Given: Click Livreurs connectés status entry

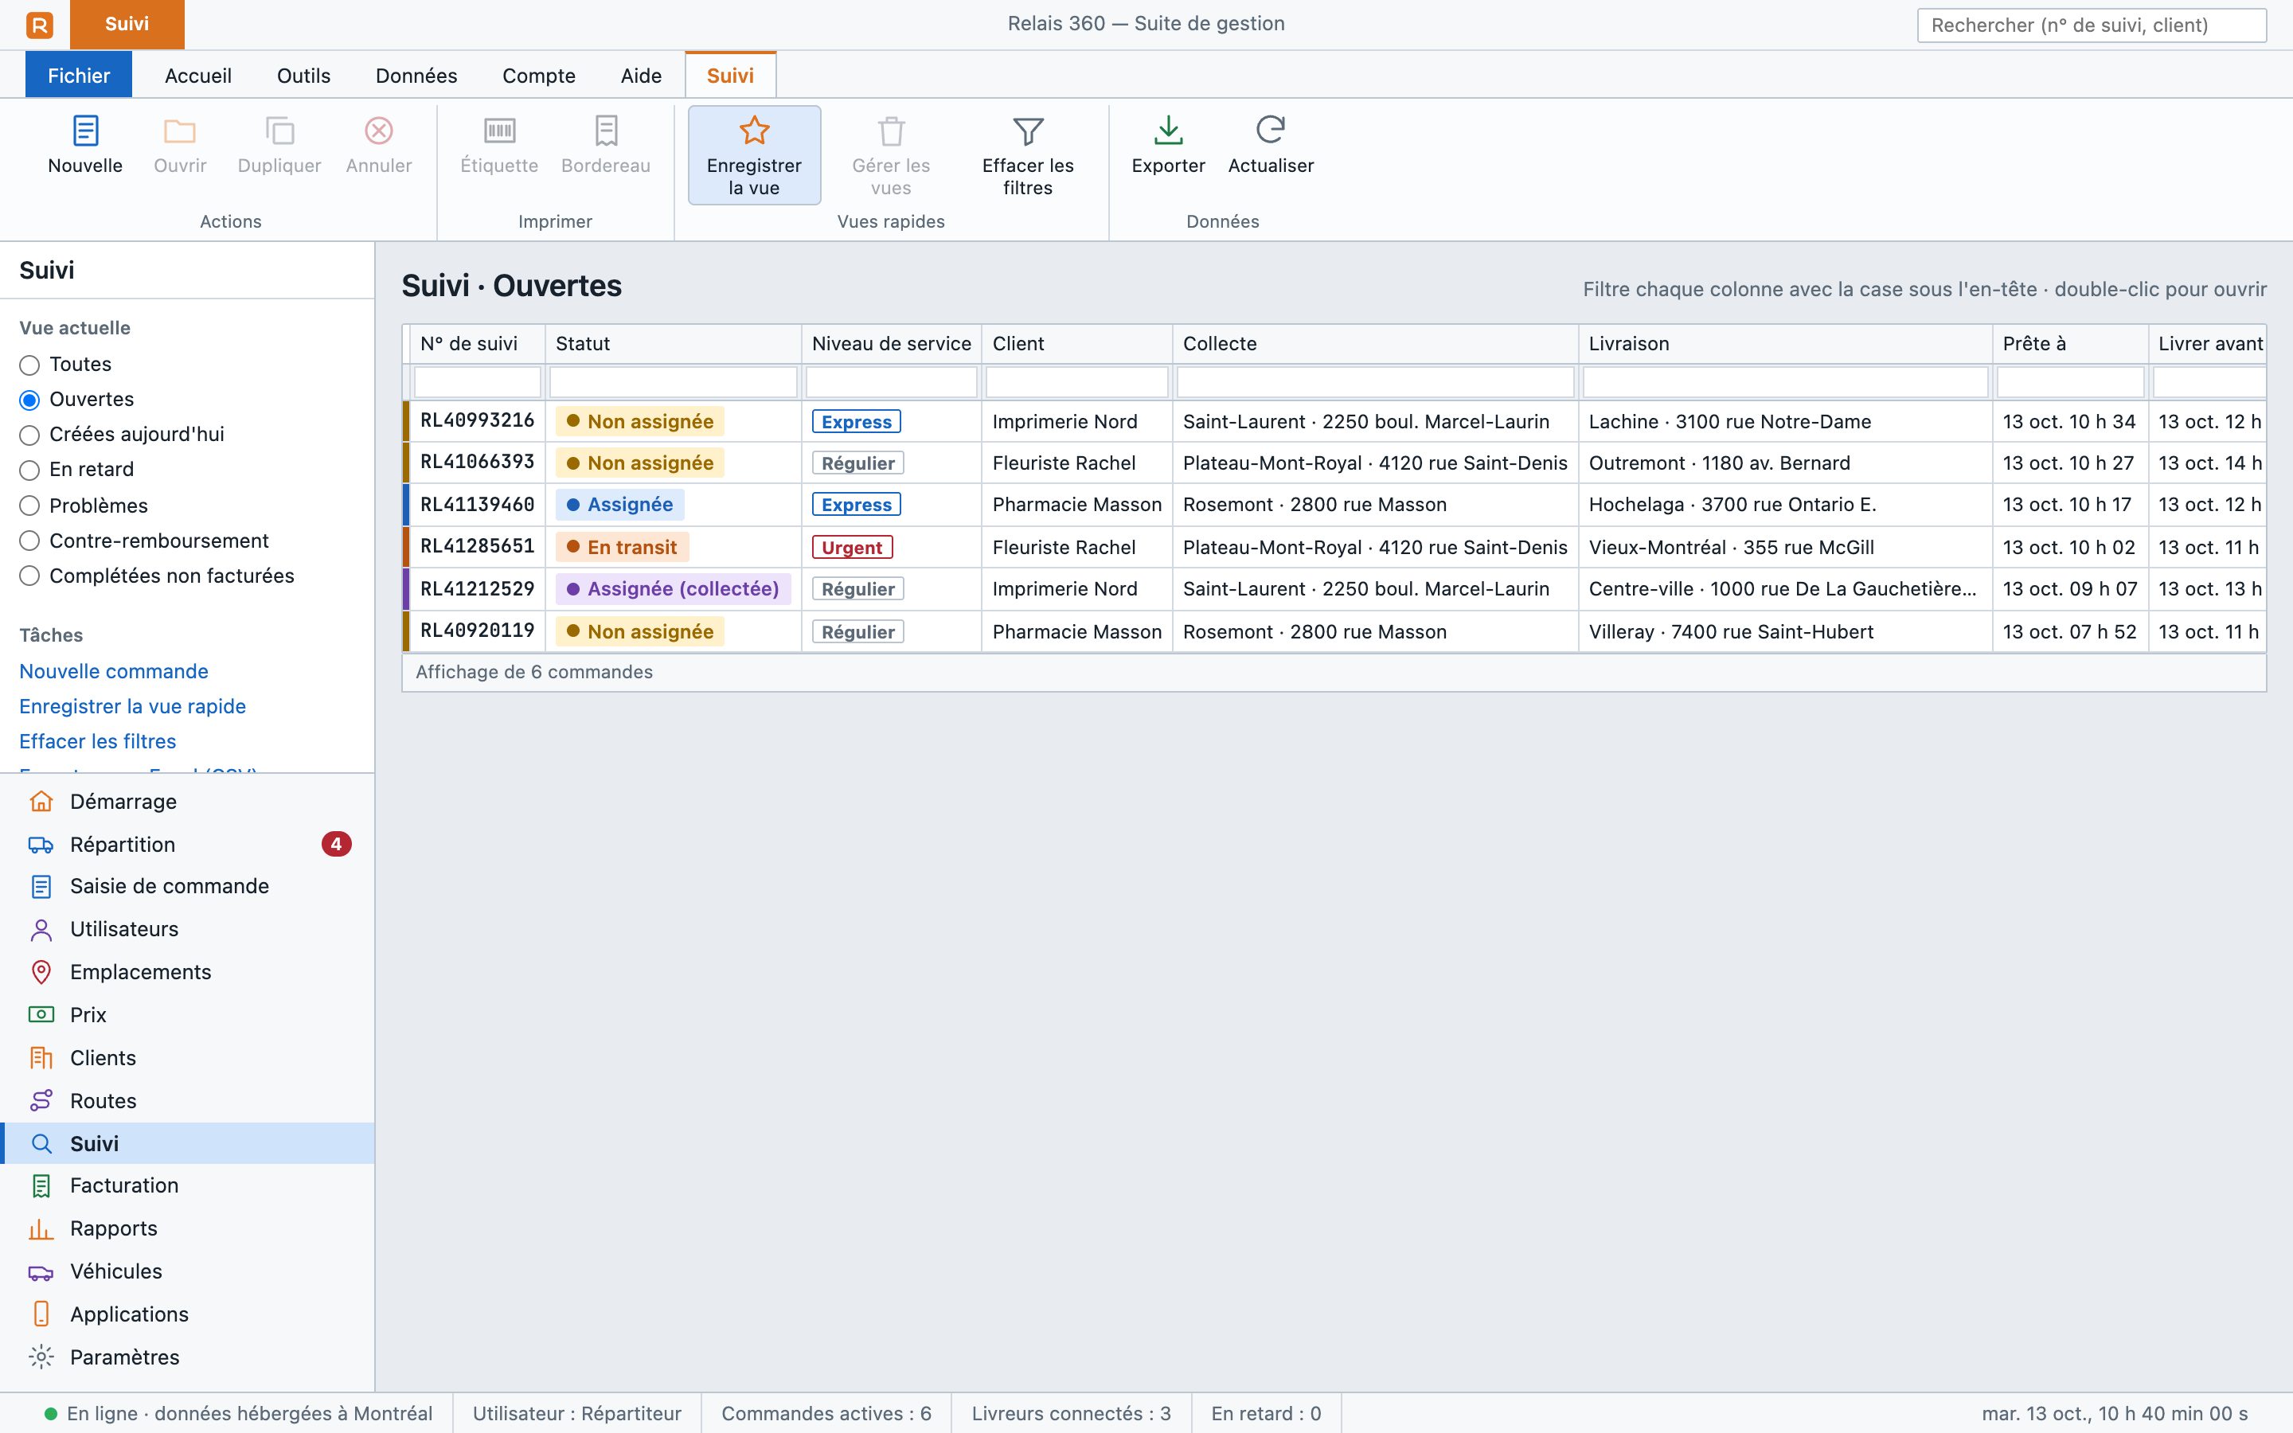Looking at the screenshot, I should [x=1072, y=1414].
